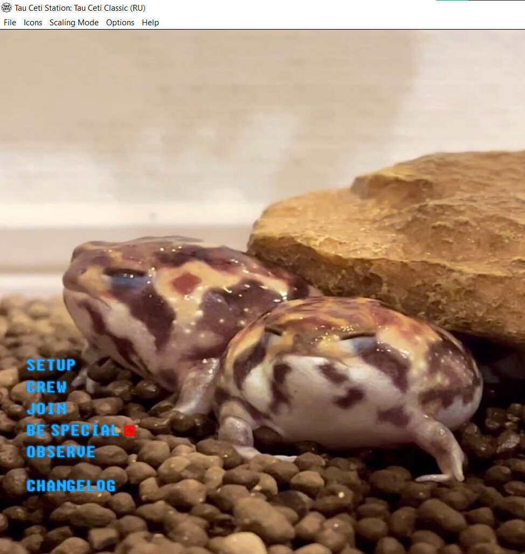Open the CHANGELOG
Image resolution: width=525 pixels, height=554 pixels.
click(71, 486)
